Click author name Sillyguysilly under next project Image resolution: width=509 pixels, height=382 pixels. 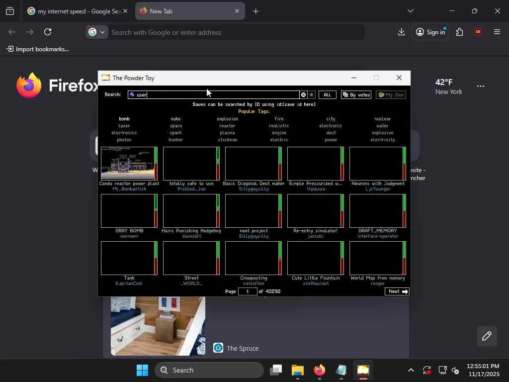[x=254, y=236]
